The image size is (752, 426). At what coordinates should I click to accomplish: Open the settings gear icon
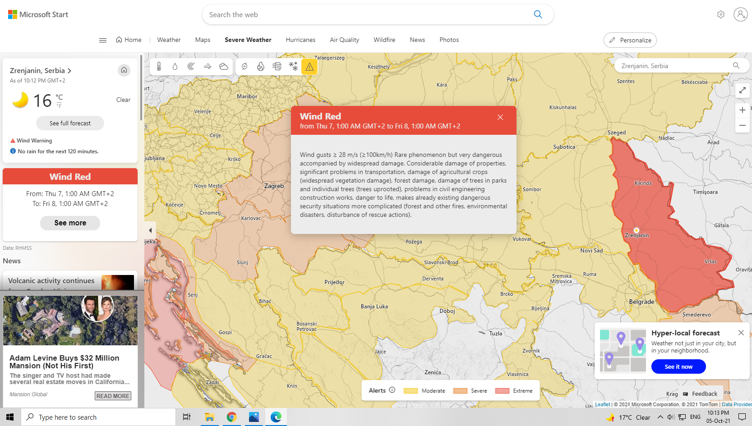coord(721,14)
